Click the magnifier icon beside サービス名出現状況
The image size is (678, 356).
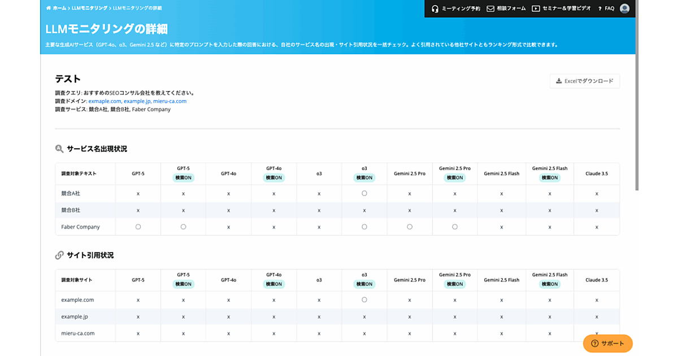[59, 149]
